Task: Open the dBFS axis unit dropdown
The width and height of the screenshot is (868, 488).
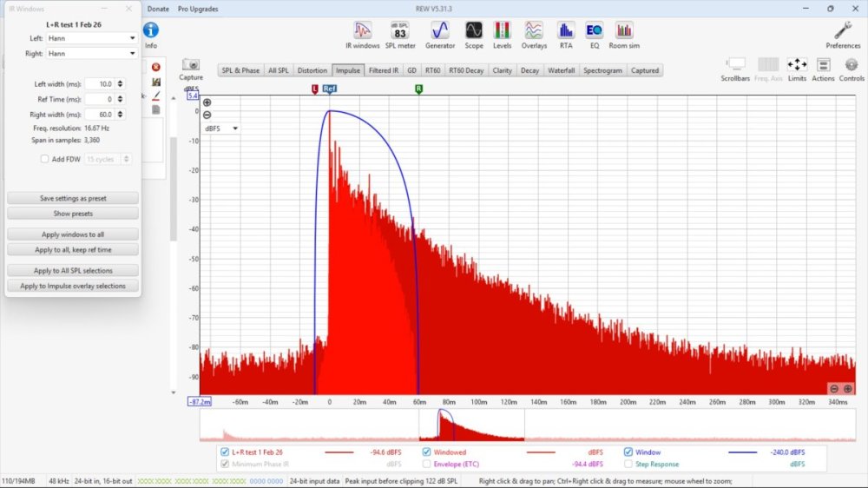Action: [x=221, y=129]
